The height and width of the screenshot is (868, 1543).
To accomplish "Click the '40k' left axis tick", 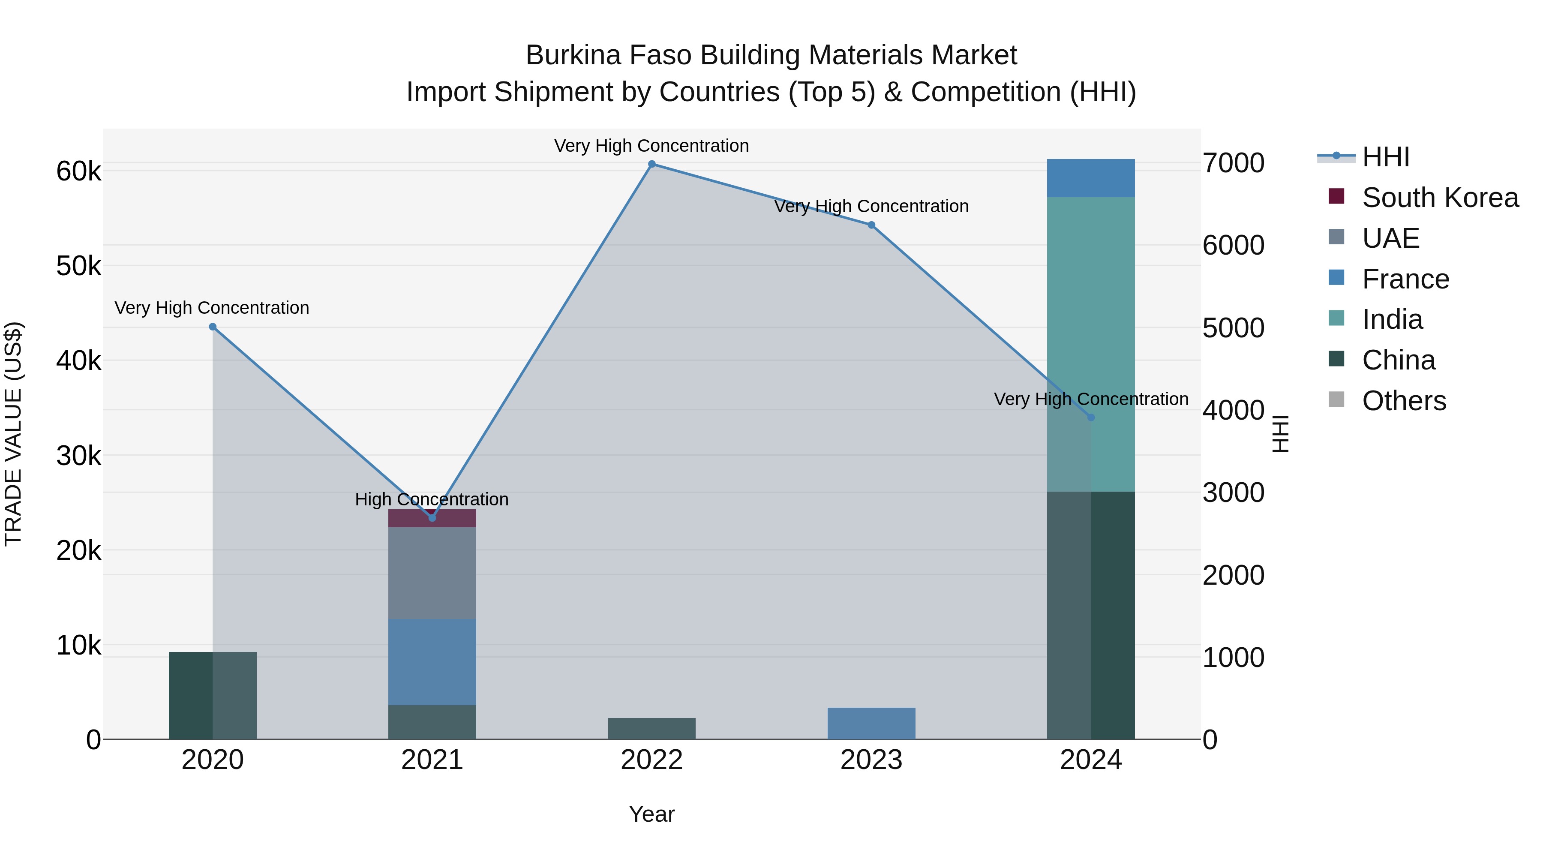I will click(78, 360).
